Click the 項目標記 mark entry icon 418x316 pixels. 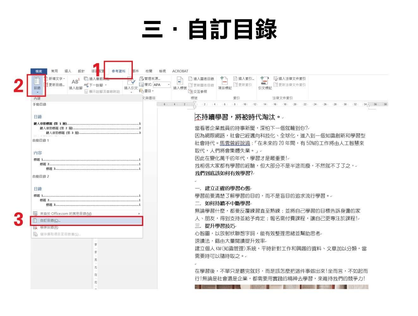click(224, 83)
